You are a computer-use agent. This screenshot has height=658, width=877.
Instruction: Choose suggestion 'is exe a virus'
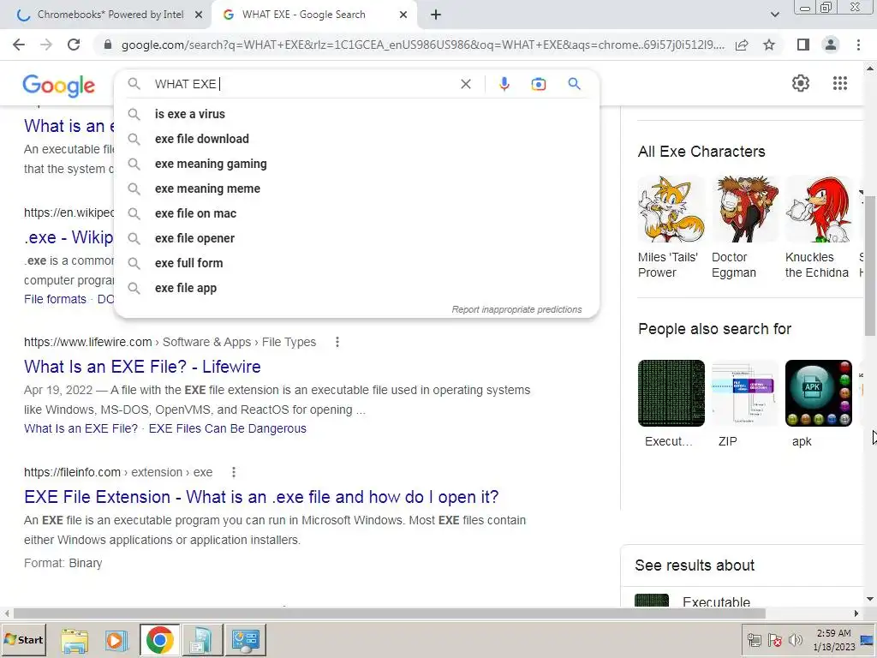tap(357, 114)
